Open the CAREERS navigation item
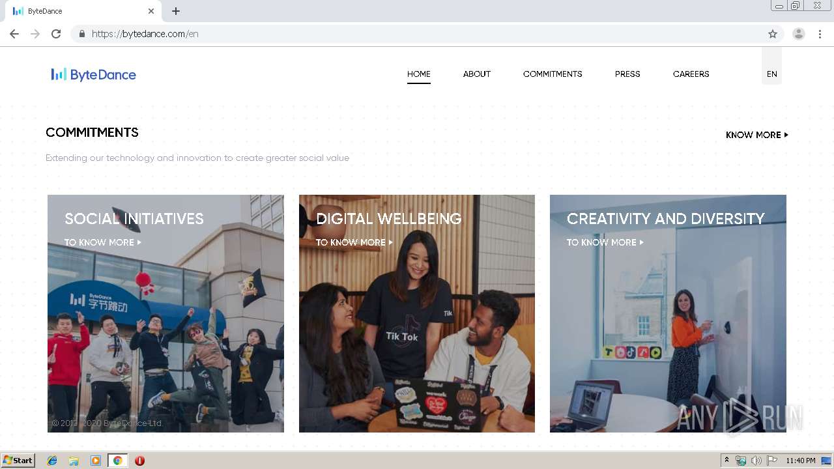 pyautogui.click(x=691, y=74)
